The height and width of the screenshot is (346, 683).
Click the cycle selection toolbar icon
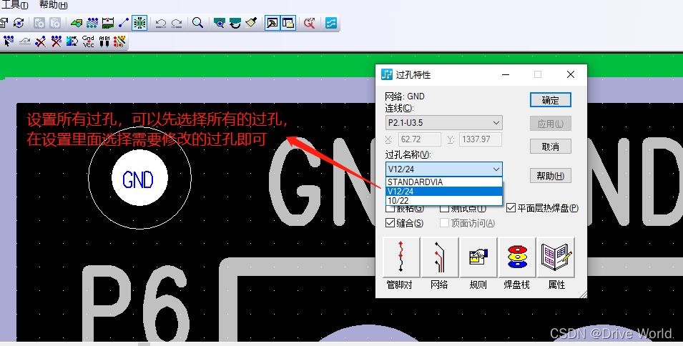tap(19, 23)
